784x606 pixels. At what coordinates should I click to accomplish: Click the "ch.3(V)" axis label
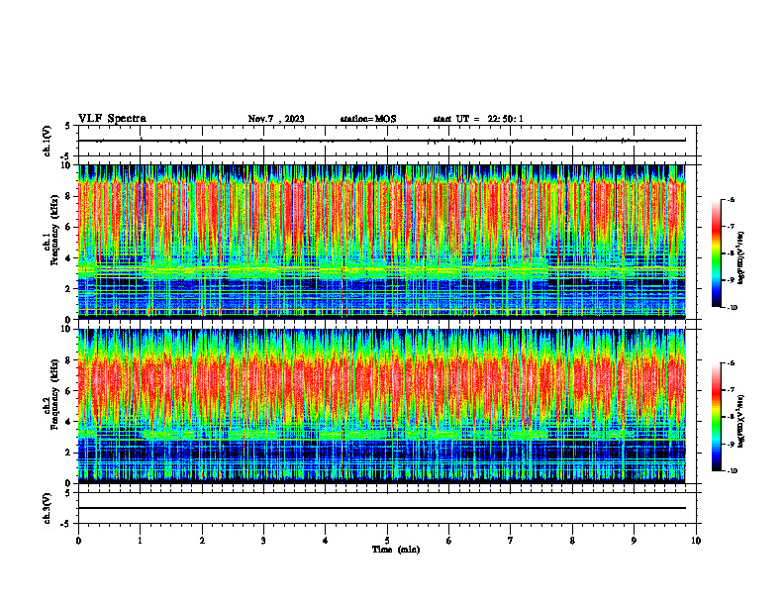[x=48, y=508]
